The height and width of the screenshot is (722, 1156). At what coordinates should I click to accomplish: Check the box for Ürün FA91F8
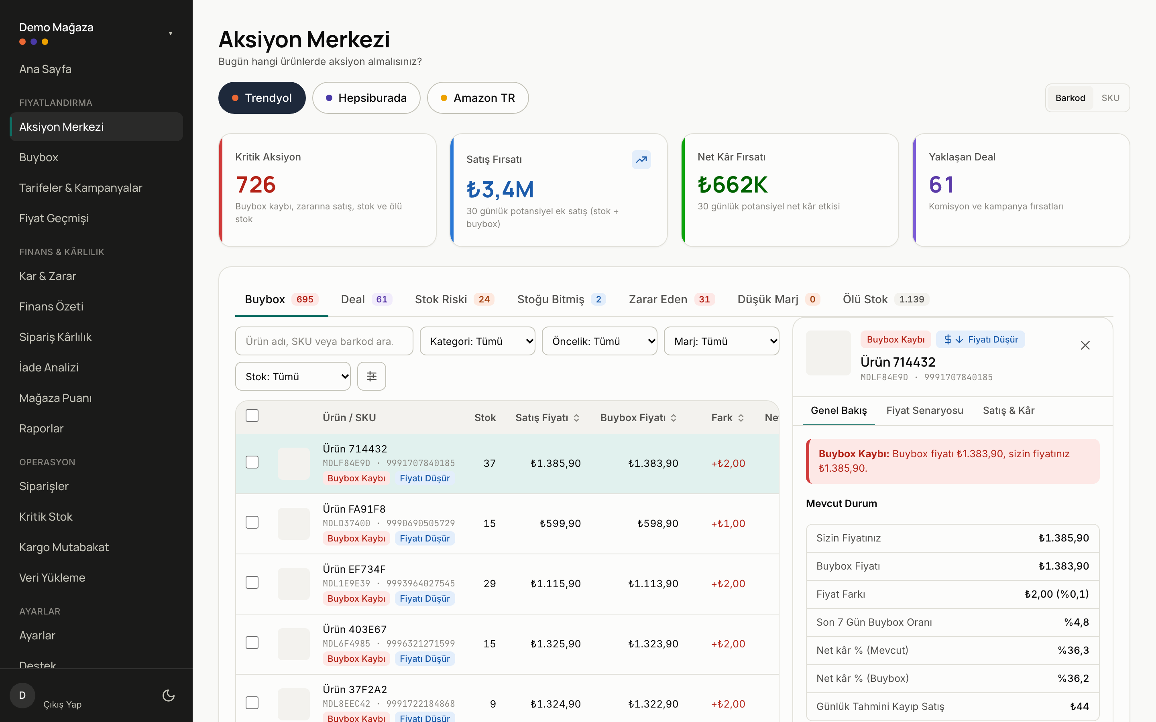click(252, 522)
